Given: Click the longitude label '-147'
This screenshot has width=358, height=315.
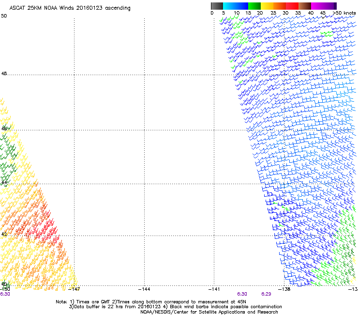Looking at the screenshot, I should pos(74,289).
